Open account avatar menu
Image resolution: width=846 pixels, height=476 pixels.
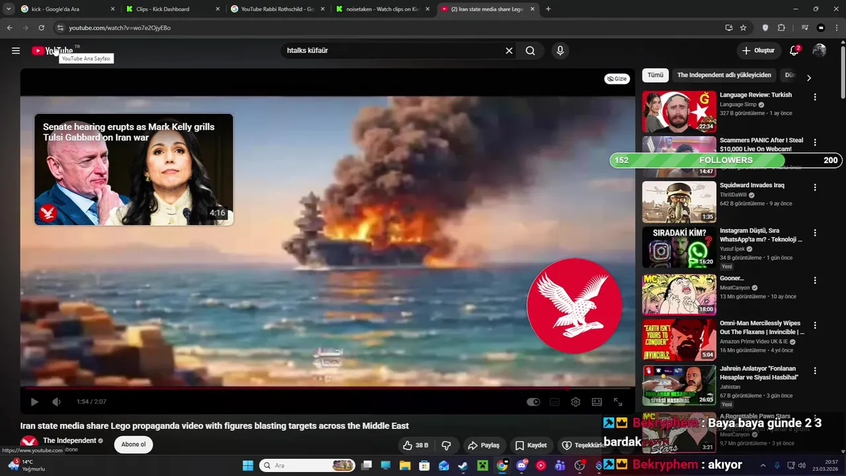[820, 51]
